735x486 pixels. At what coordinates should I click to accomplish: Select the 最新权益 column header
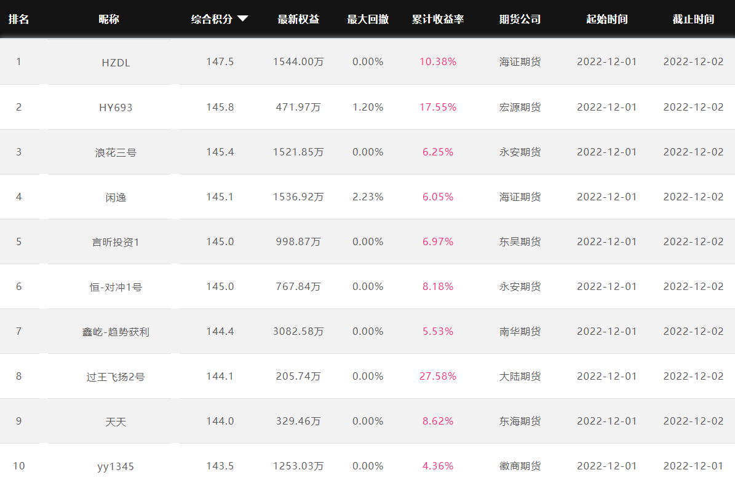pyautogui.click(x=298, y=19)
